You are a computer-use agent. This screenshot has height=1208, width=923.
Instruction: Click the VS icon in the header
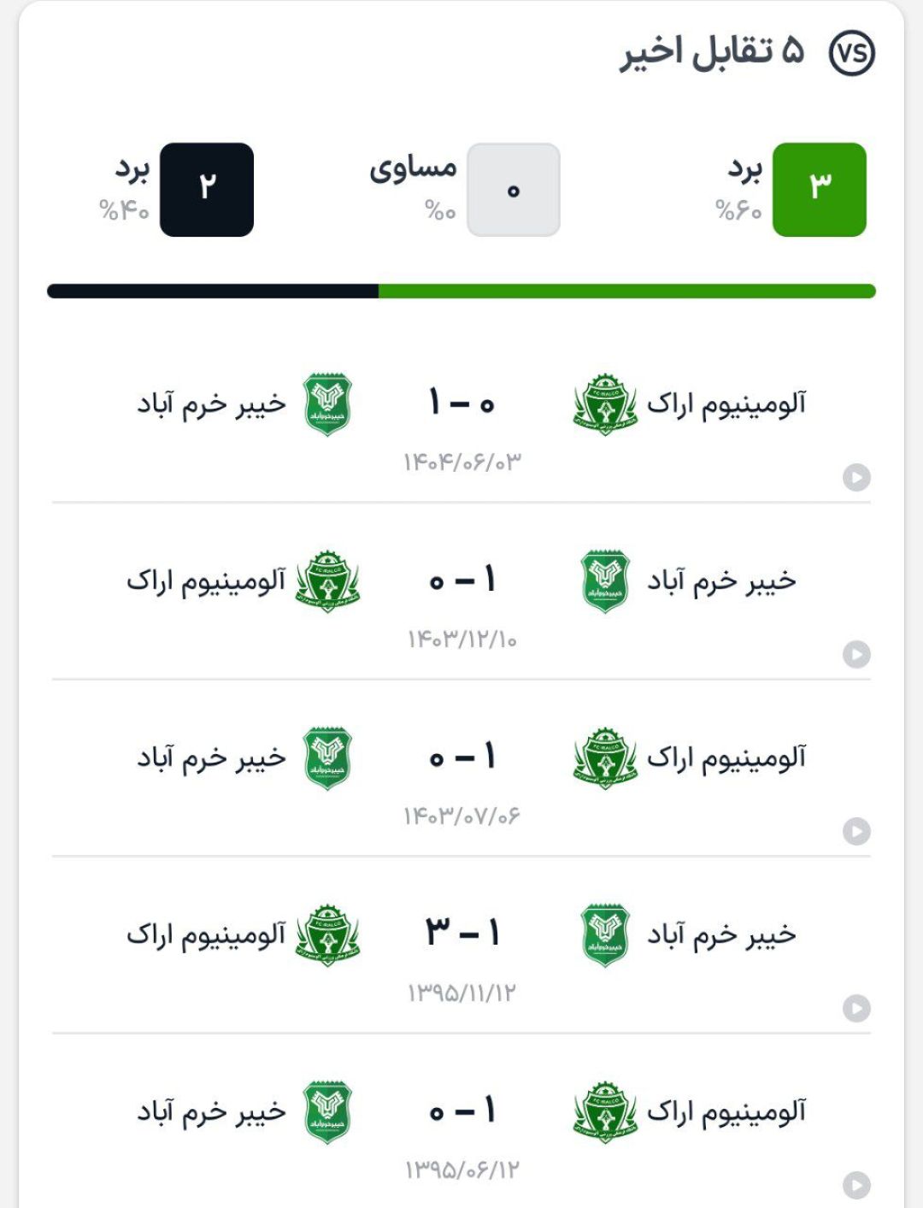[852, 54]
